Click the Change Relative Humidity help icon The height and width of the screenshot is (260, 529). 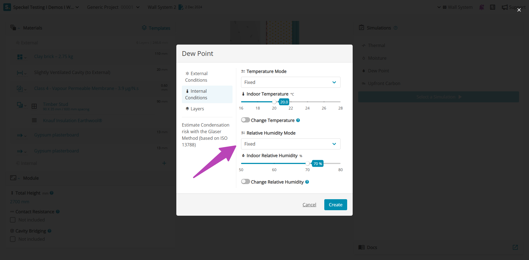[307, 182]
